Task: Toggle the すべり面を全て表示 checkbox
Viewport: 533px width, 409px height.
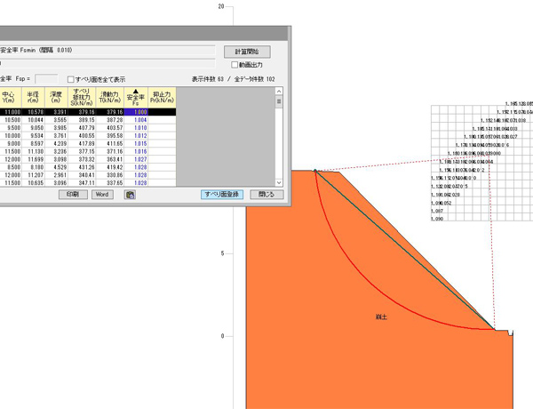Action: coord(73,79)
